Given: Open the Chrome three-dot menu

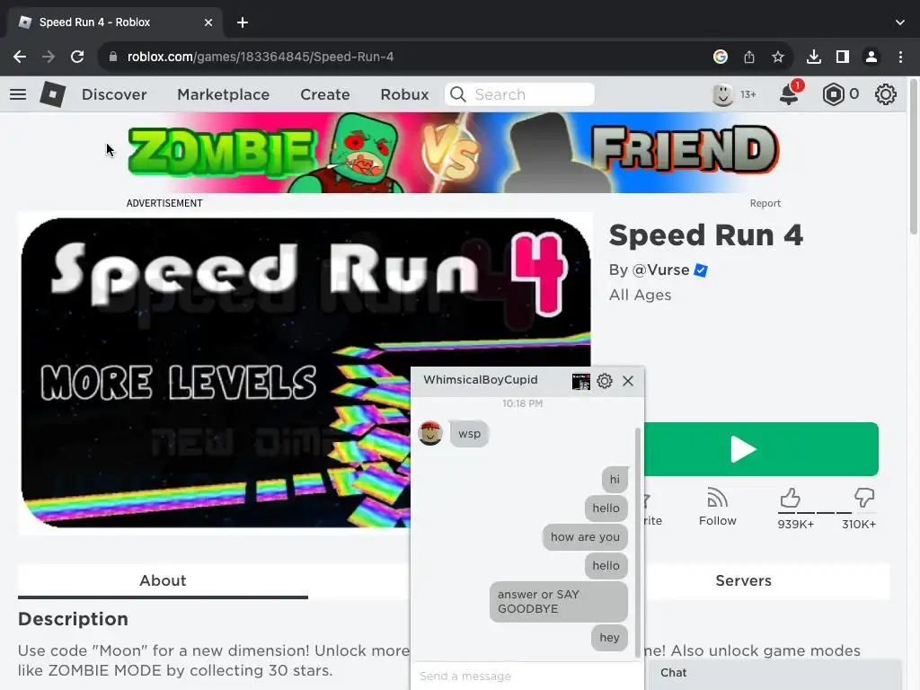Looking at the screenshot, I should [900, 57].
